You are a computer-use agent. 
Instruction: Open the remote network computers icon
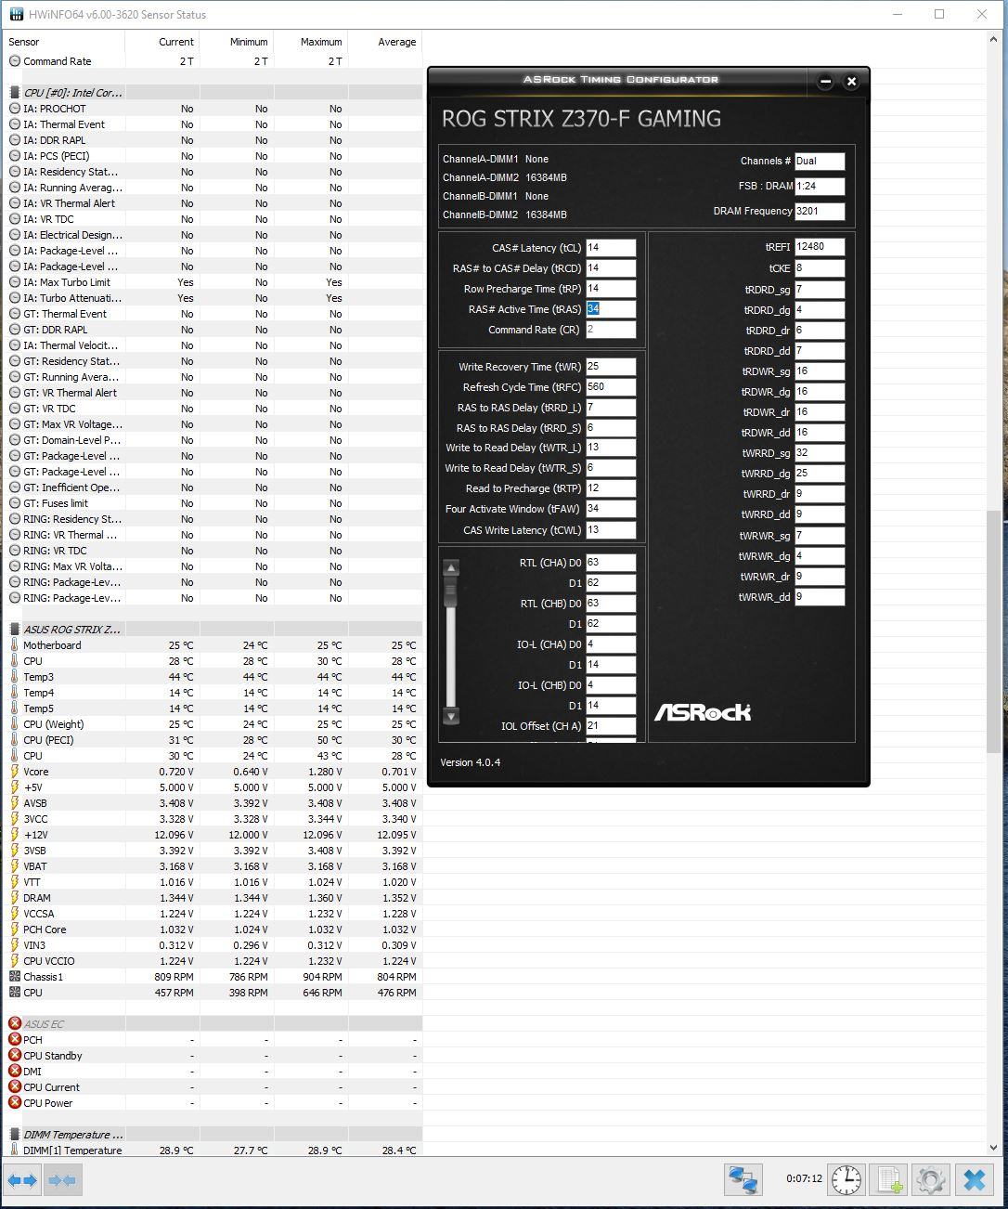point(743,1179)
